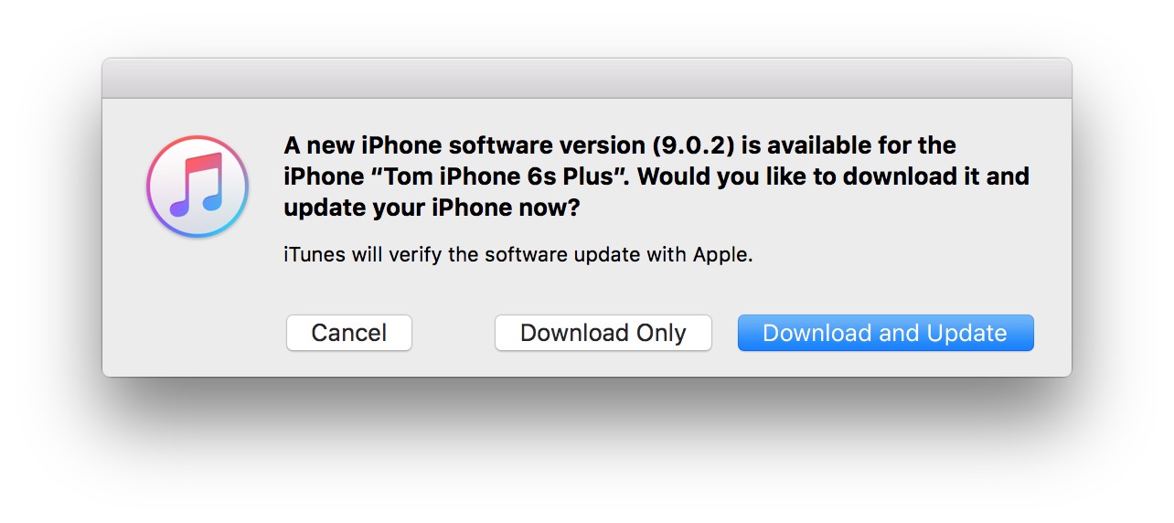Cancel the iPhone software update prompt

tap(348, 333)
